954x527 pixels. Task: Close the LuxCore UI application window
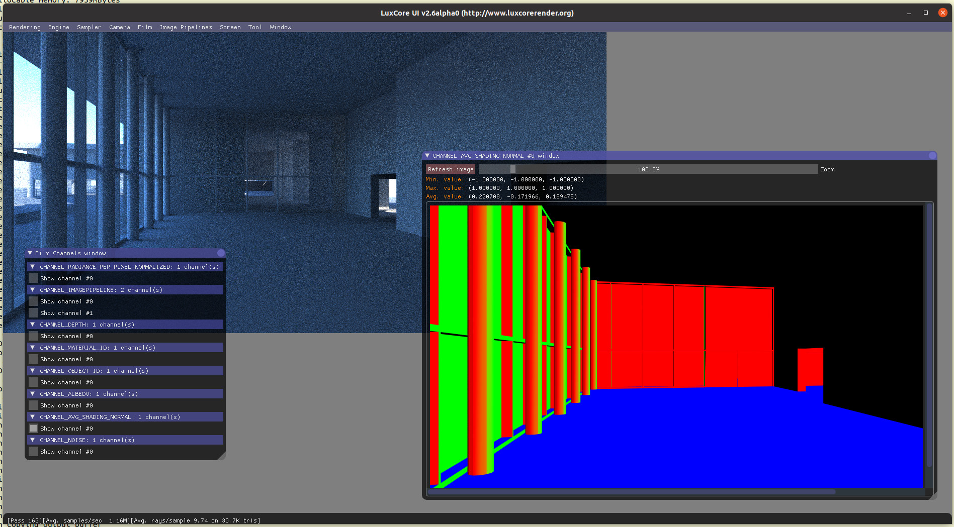[x=943, y=13]
